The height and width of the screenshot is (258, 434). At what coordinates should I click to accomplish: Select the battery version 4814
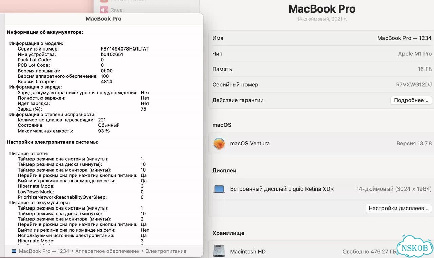(x=106, y=82)
